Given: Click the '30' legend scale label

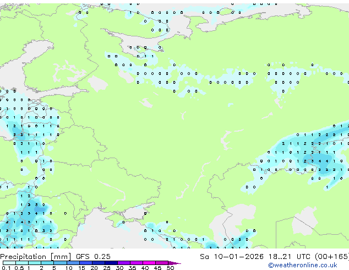Looking at the screenshot, I should click(119, 268).
